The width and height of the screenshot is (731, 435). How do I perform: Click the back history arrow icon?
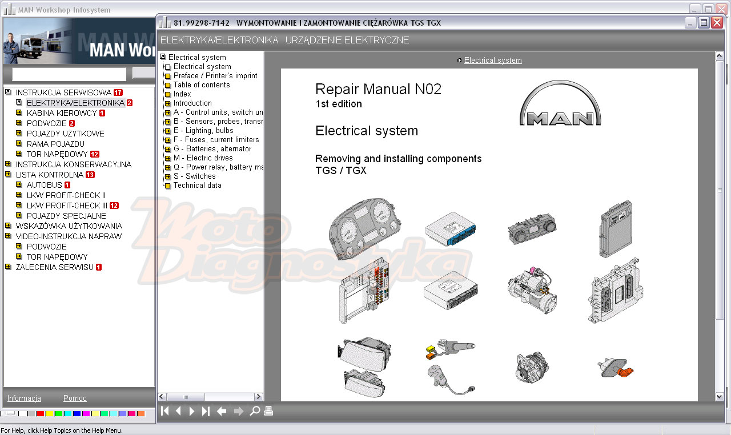(222, 411)
